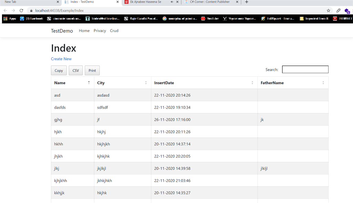Click the CSV export button
This screenshot has width=353, height=203.
click(75, 70)
